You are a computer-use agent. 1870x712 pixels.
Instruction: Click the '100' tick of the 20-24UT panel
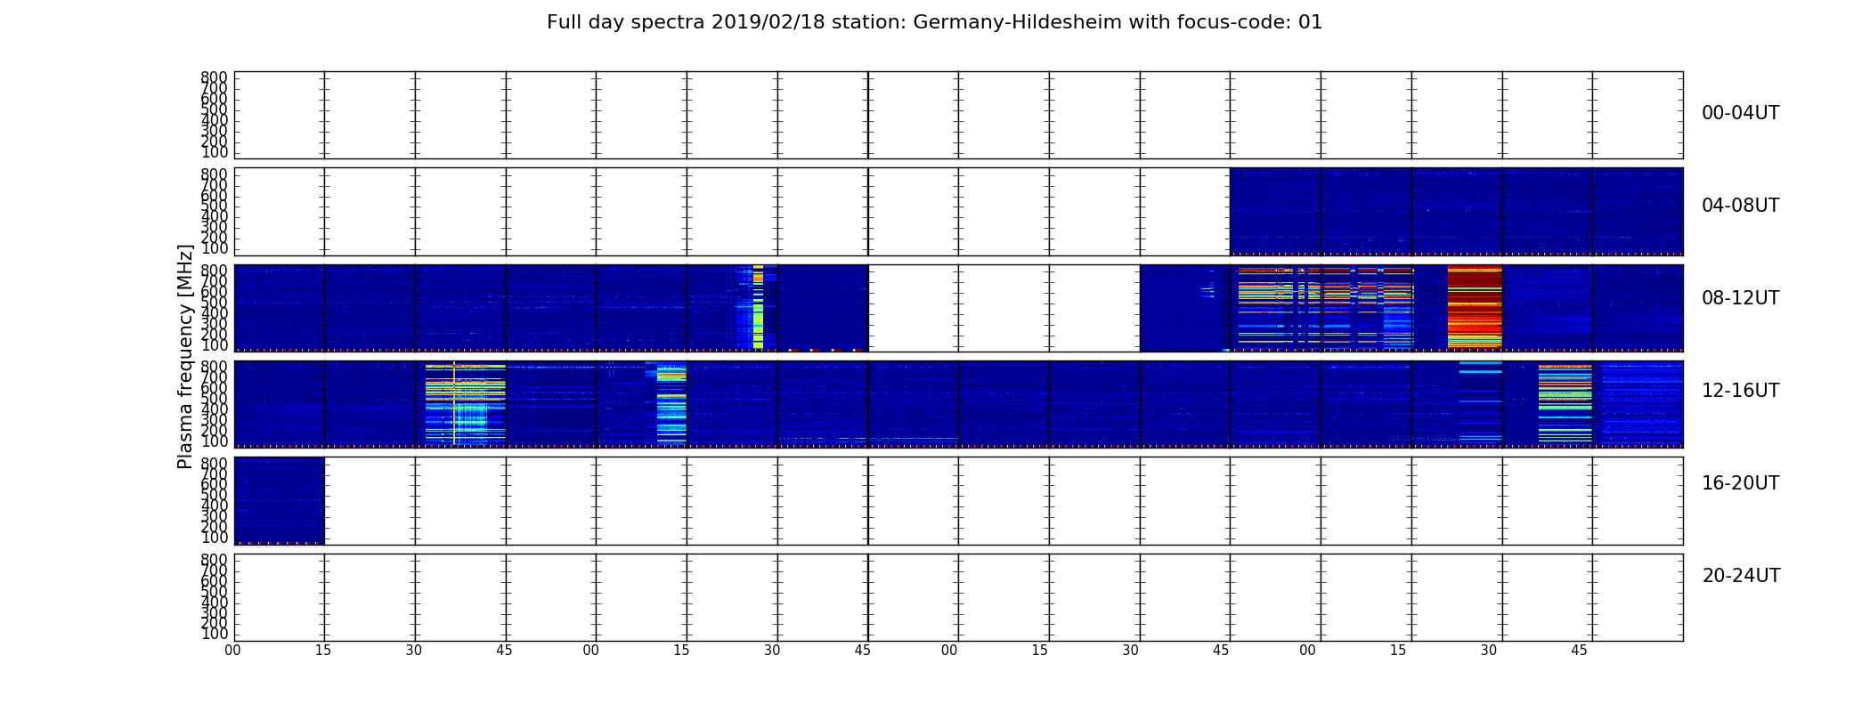click(214, 635)
